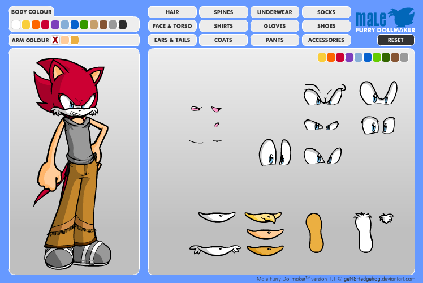Viewport: 423px width, 283px height.
Task: Open the SPINES category
Action: pos(223,12)
